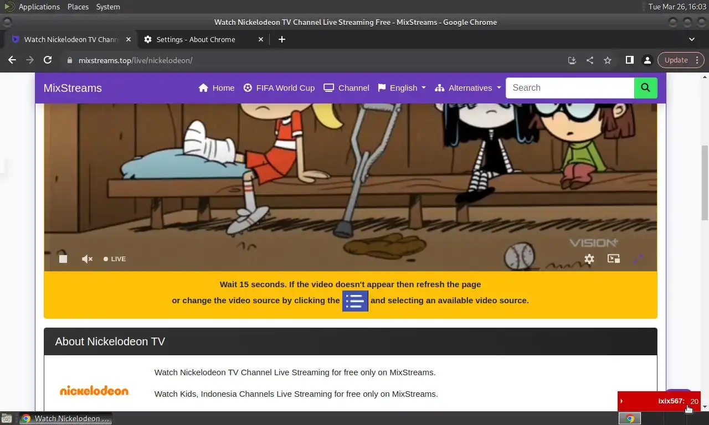
Task: Open Chrome profile avatar menu
Action: [x=647, y=60]
